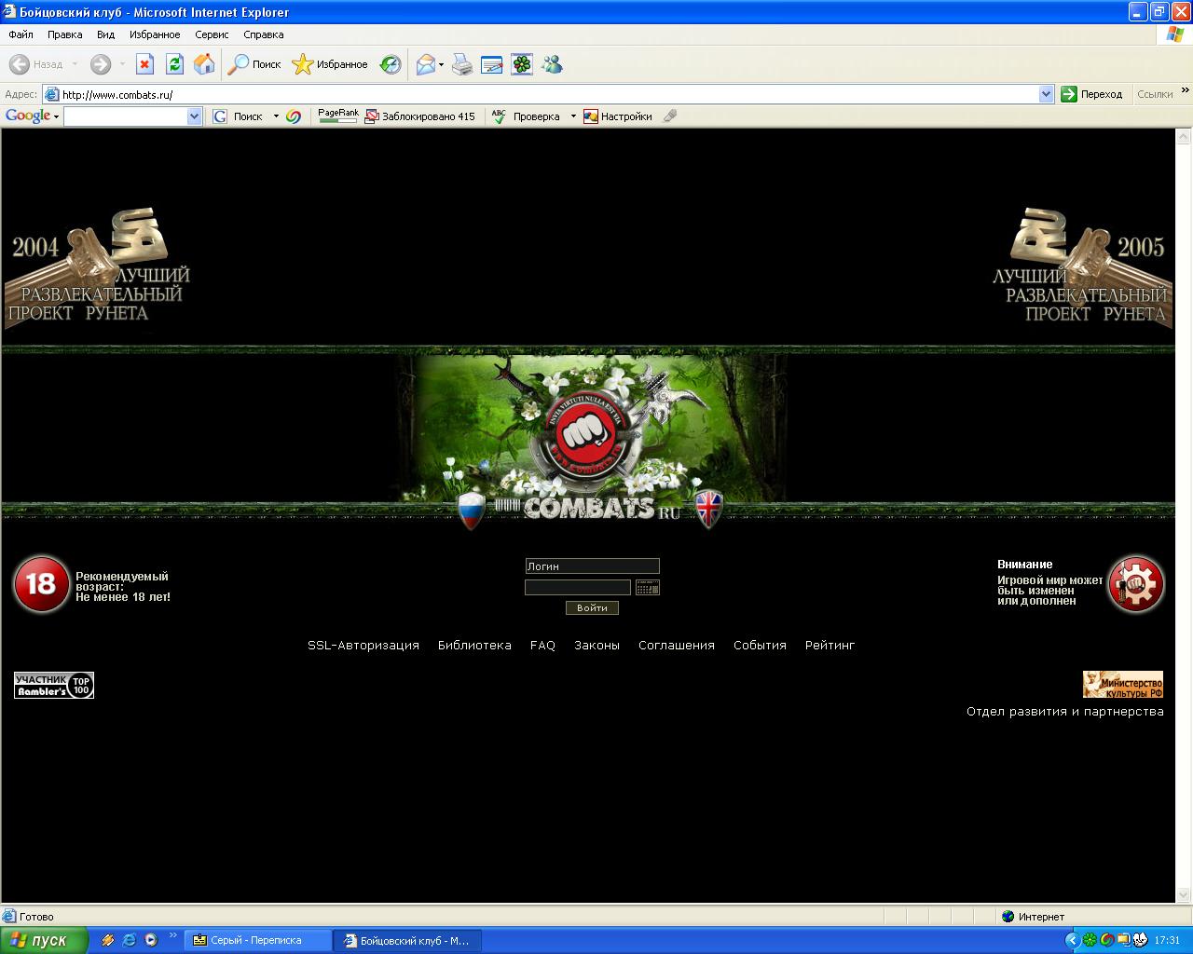Open the Сервис menu
1193x954 pixels.
click(x=212, y=34)
